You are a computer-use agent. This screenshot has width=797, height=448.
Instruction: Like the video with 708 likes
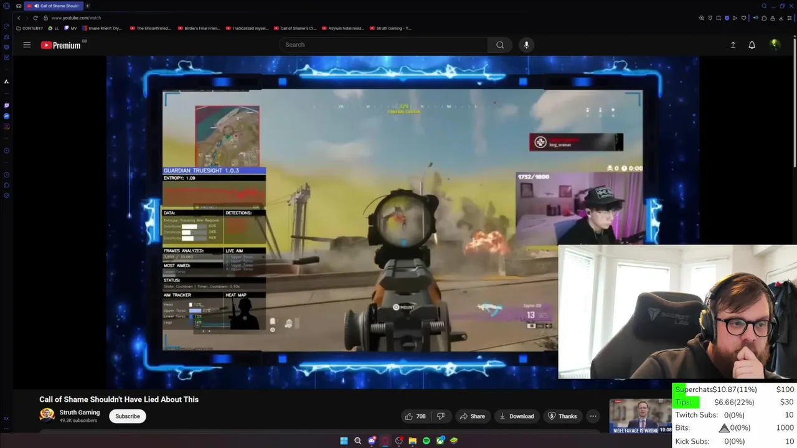pos(415,416)
